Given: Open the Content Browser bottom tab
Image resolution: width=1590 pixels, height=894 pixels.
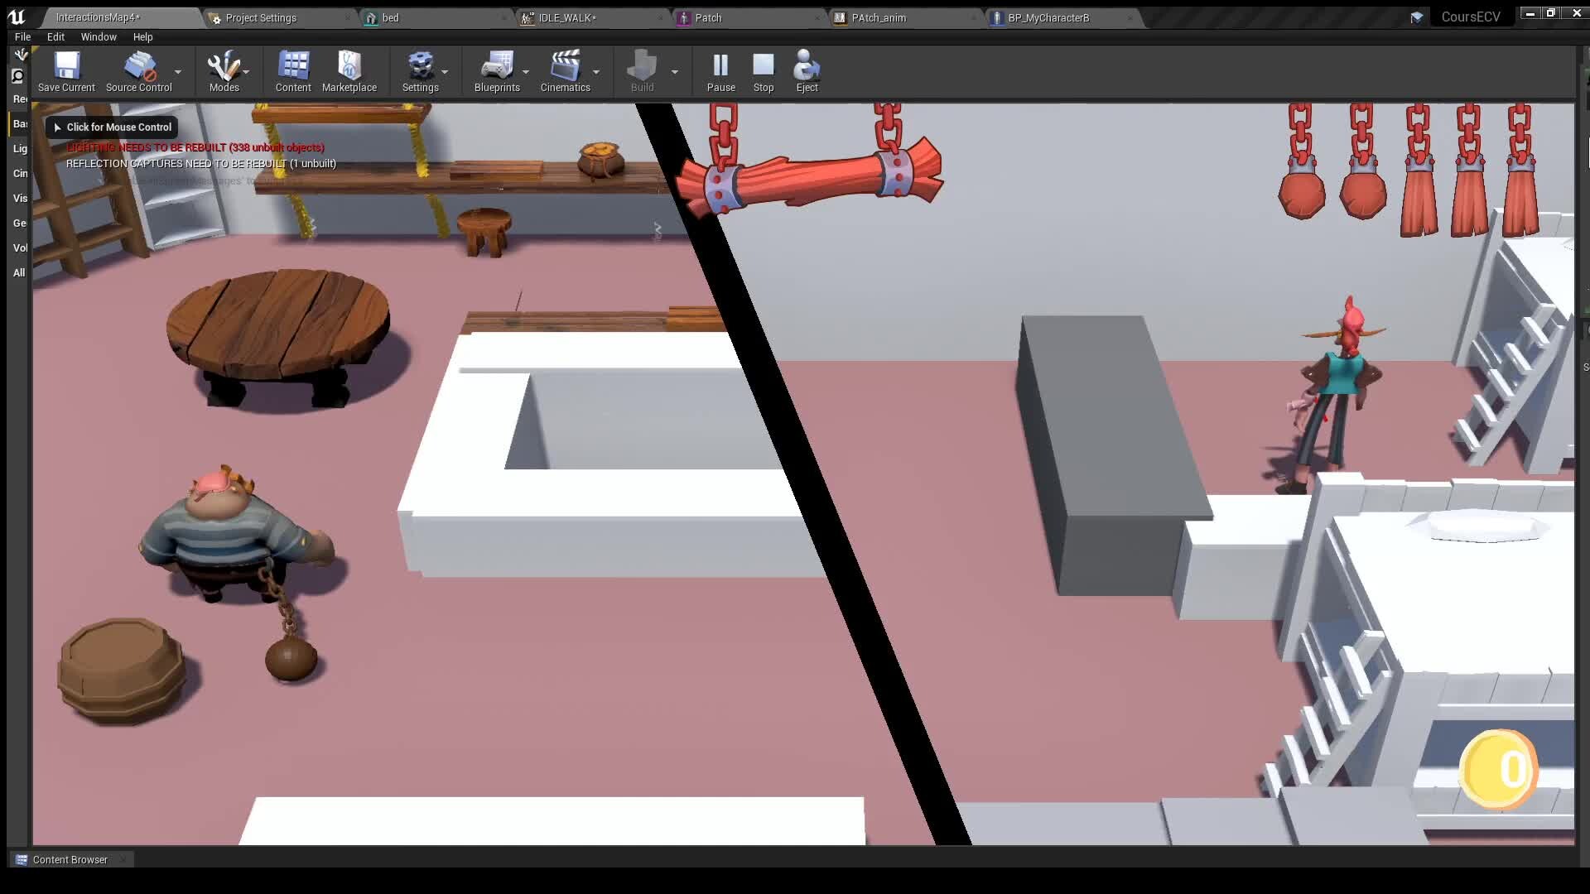Looking at the screenshot, I should pos(70,859).
